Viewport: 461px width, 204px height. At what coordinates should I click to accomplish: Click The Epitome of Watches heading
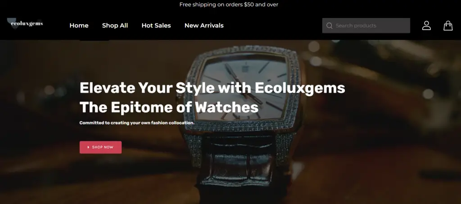pyautogui.click(x=169, y=107)
